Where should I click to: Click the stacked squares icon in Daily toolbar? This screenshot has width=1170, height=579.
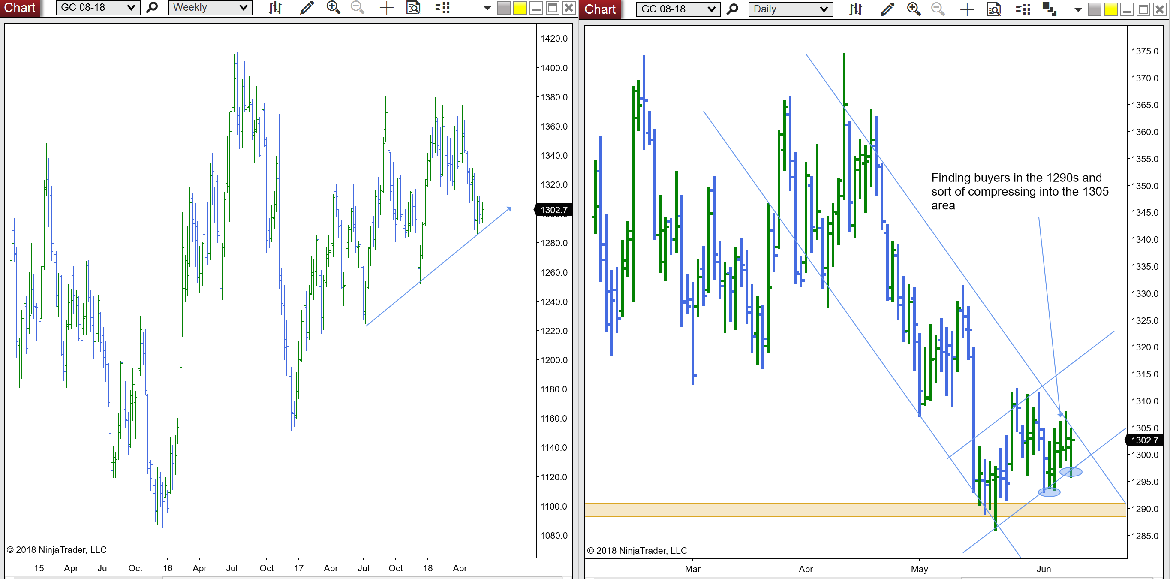click(x=1049, y=9)
